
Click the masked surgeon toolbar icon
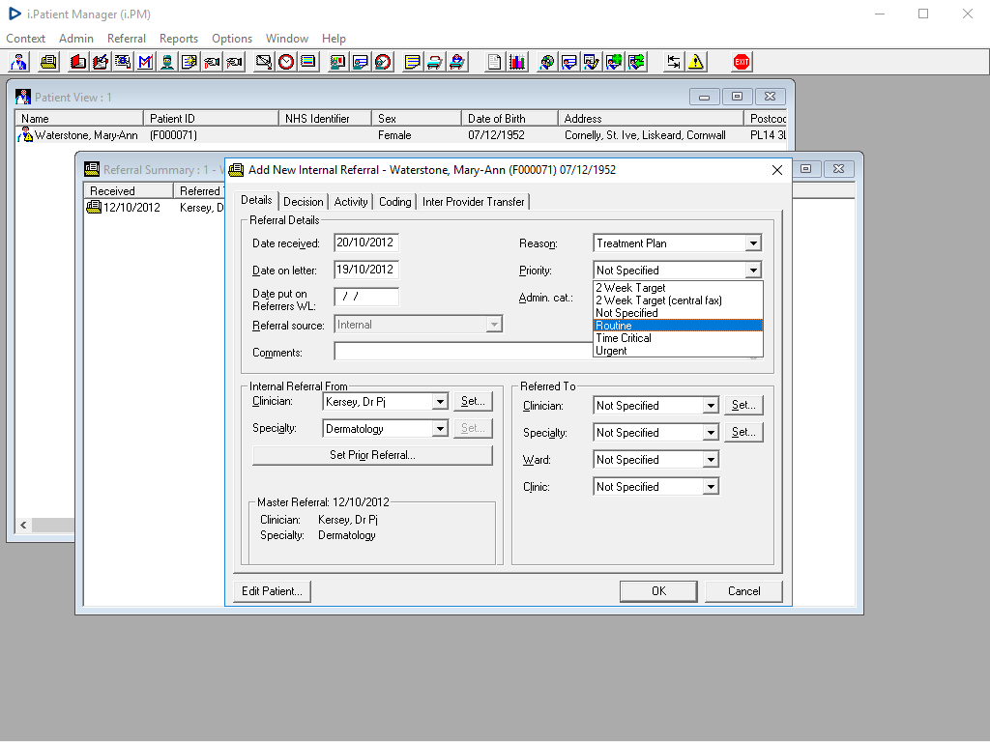pyautogui.click(x=167, y=62)
